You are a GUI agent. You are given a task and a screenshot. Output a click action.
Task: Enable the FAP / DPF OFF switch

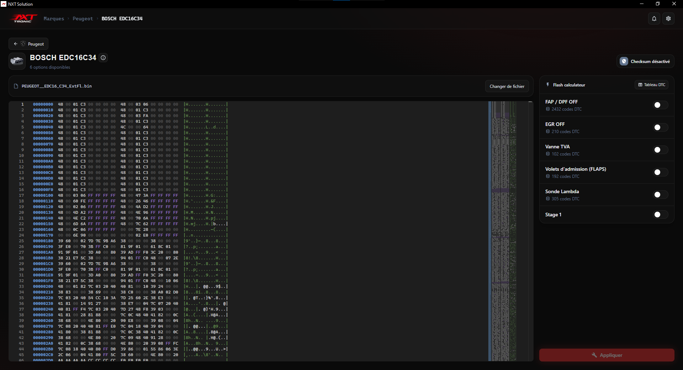click(x=661, y=105)
